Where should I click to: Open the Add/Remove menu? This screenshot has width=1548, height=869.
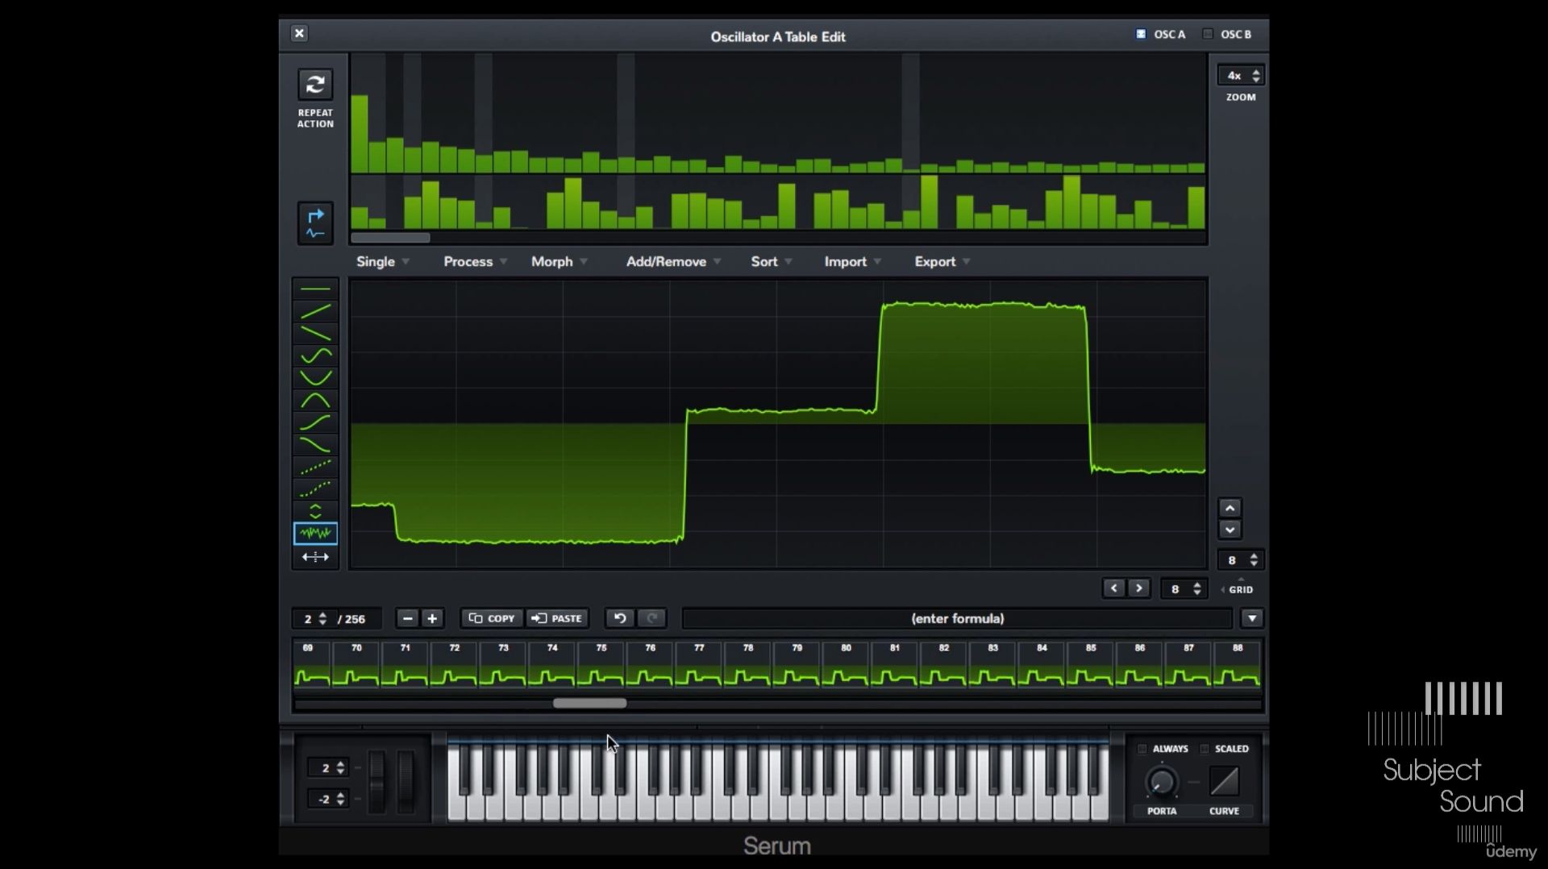pos(673,261)
